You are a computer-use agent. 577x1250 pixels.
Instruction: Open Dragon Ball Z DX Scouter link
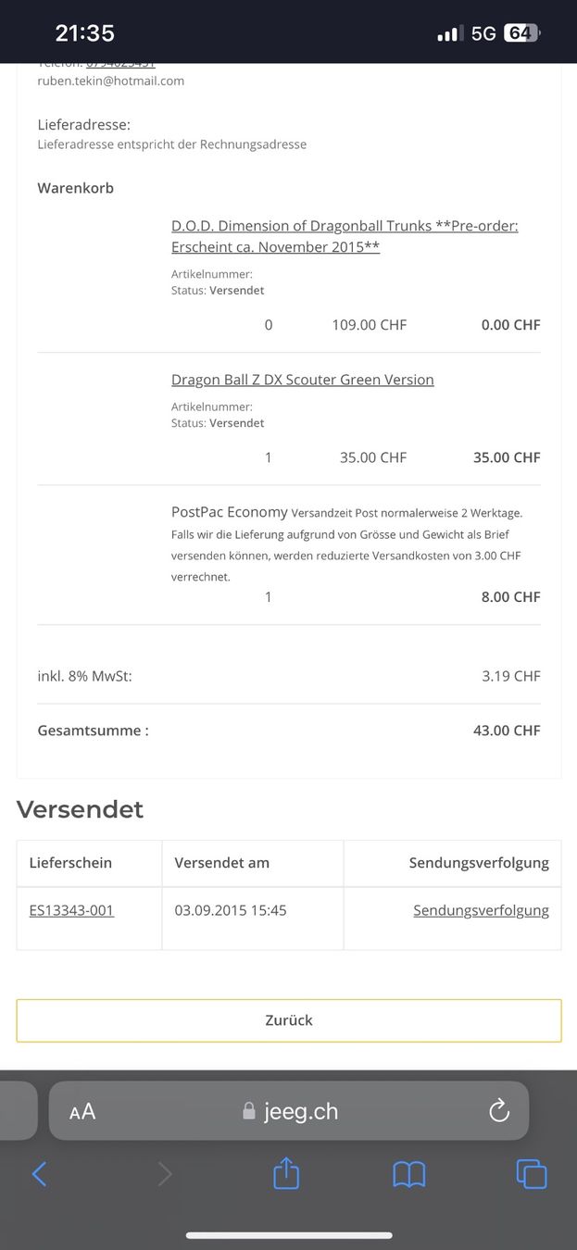[302, 380]
